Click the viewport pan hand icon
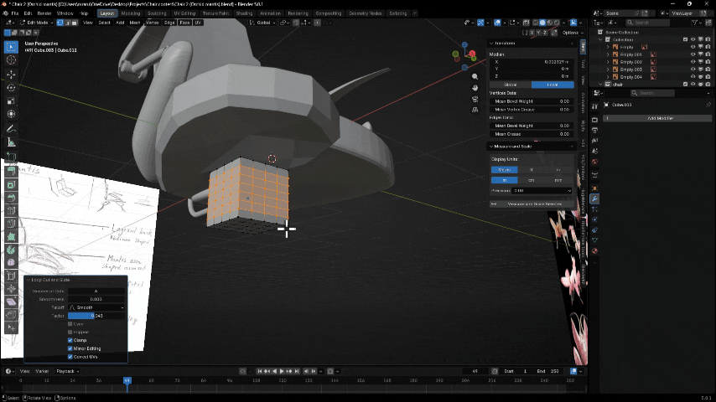 pos(475,88)
